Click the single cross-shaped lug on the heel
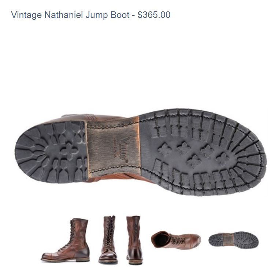The height and width of the screenshot is (275, 275). click(x=69, y=151)
